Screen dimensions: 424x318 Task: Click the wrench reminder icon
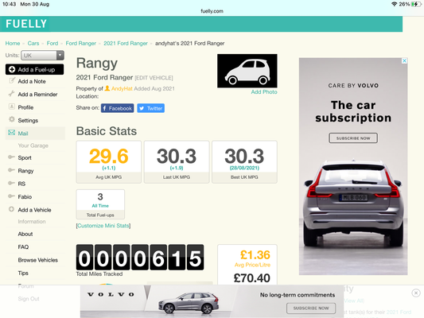[x=11, y=94]
